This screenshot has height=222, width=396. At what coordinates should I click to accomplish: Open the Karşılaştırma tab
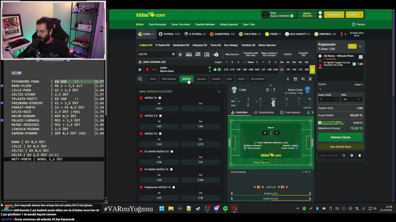[264, 113]
